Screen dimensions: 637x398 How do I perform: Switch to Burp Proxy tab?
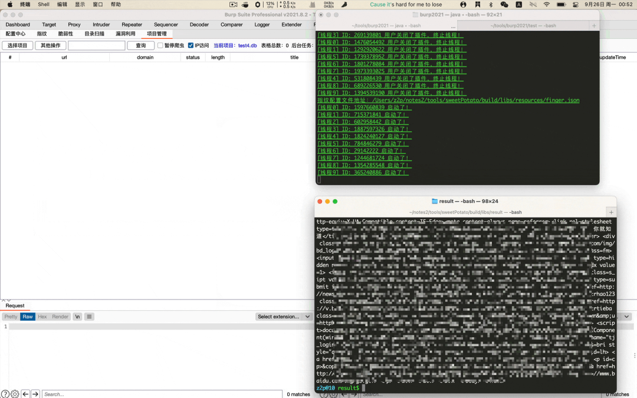(74, 24)
